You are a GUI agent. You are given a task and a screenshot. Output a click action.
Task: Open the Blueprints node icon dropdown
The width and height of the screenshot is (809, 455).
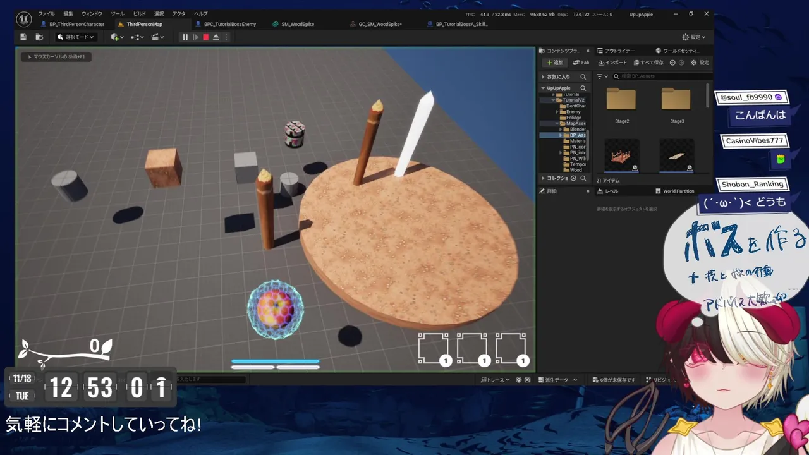coord(137,37)
